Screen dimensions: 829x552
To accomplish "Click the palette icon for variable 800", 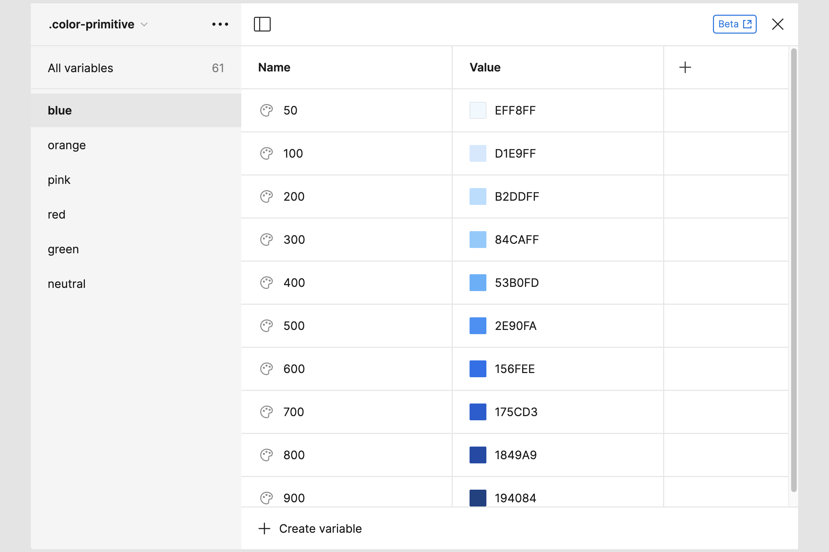I will click(267, 455).
